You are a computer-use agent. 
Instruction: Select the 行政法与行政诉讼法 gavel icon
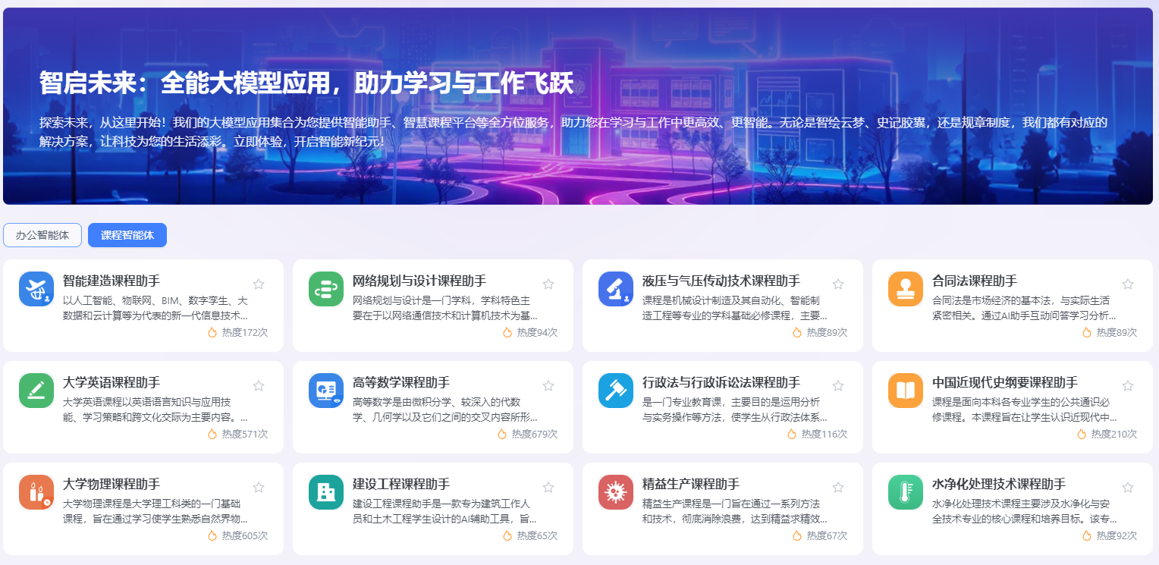616,391
